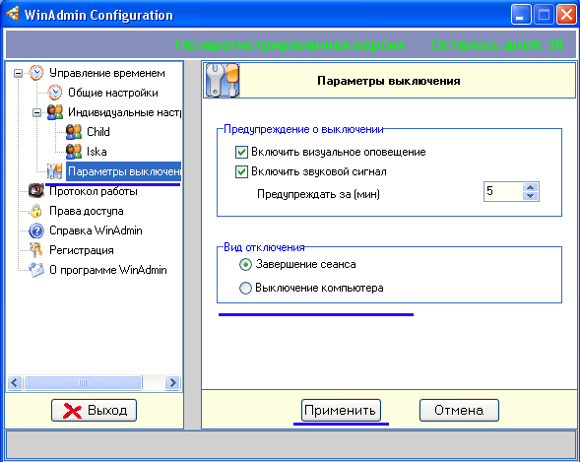Select the Child user icon
This screenshot has width=580, height=462.
tap(74, 132)
